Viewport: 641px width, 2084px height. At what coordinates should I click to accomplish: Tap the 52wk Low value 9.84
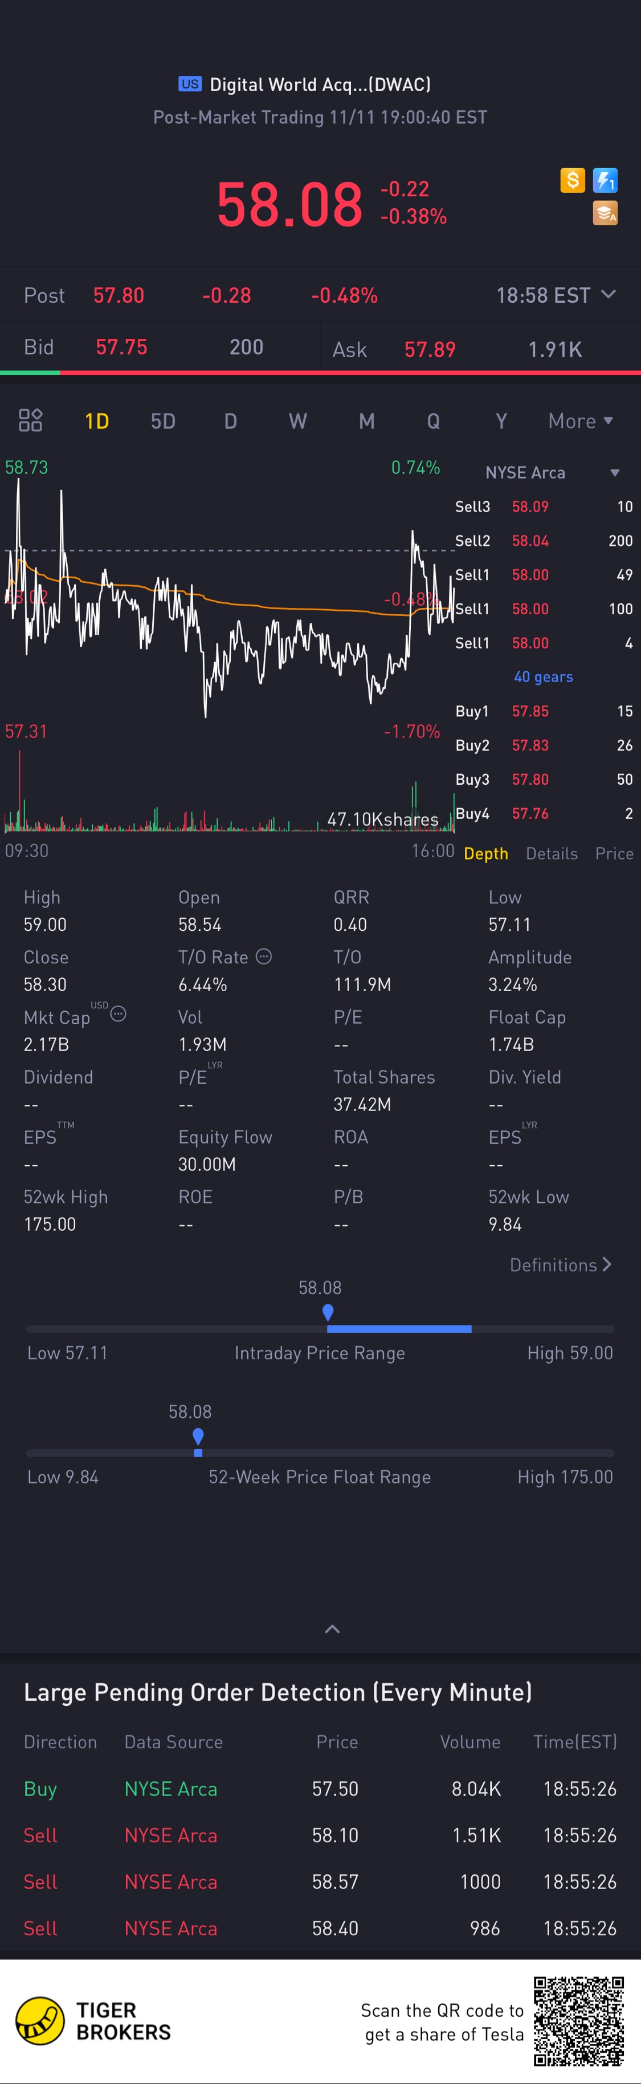(x=505, y=1224)
